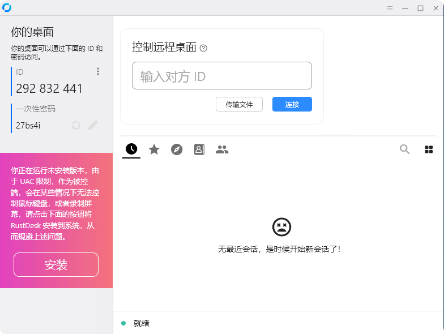Click the 一次性密码 label

click(x=36, y=109)
